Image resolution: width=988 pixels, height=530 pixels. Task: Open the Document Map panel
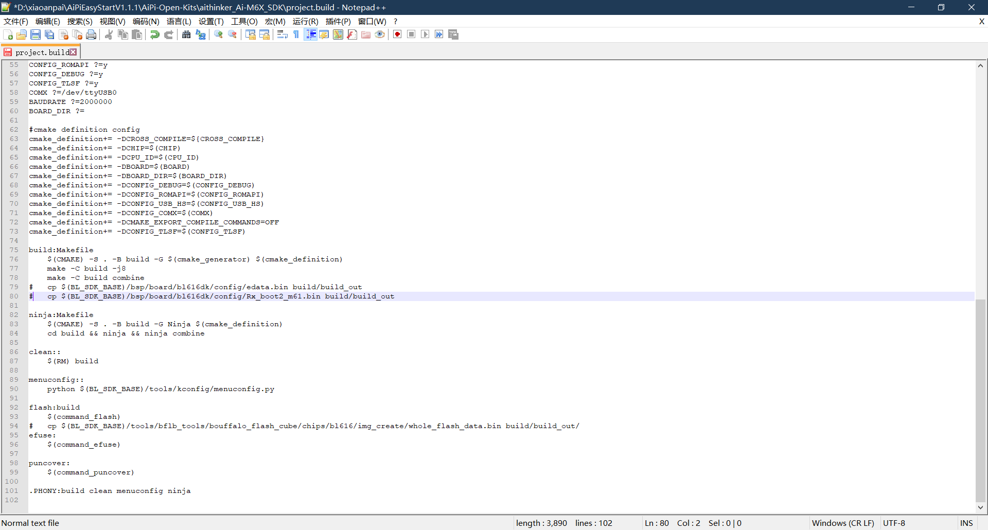point(338,34)
